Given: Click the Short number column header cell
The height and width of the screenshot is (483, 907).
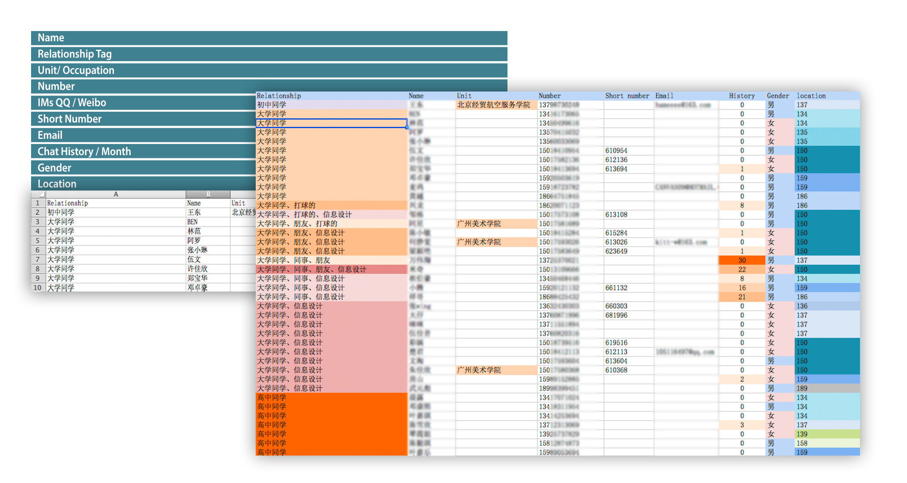Looking at the screenshot, I should [x=628, y=96].
